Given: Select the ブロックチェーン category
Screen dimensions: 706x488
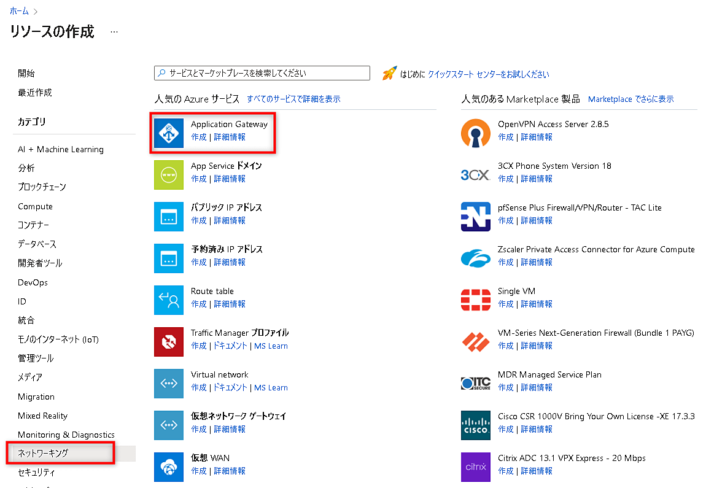Looking at the screenshot, I should pyautogui.click(x=42, y=187).
